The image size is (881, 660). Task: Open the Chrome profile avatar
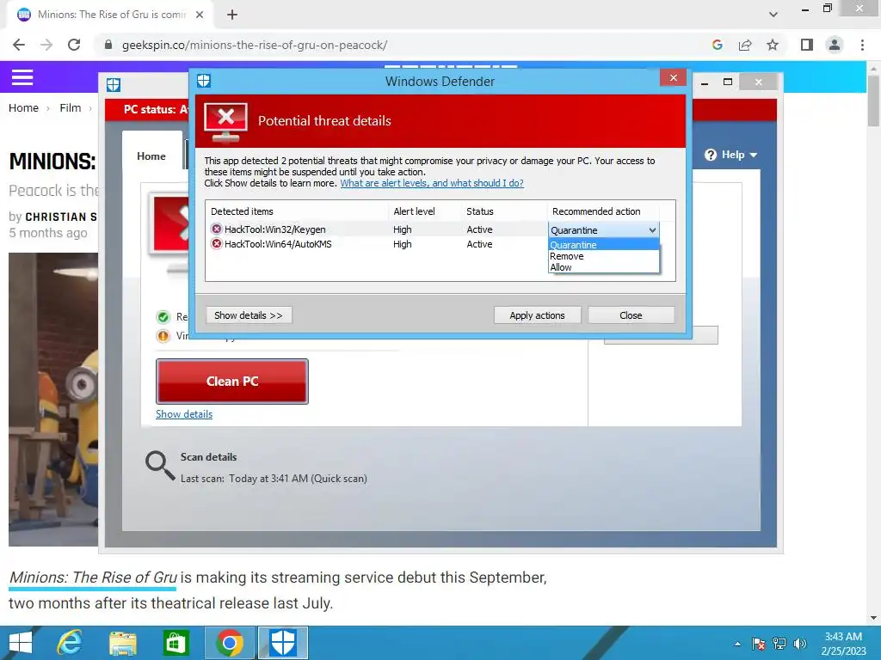[x=835, y=45]
